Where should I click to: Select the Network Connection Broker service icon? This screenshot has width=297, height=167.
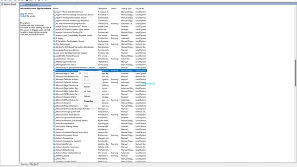[x=54, y=135]
